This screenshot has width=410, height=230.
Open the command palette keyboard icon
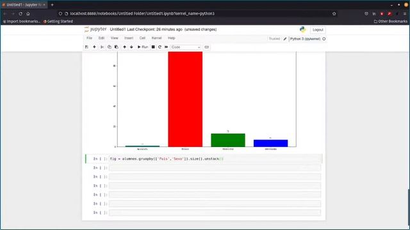pyautogui.click(x=206, y=47)
